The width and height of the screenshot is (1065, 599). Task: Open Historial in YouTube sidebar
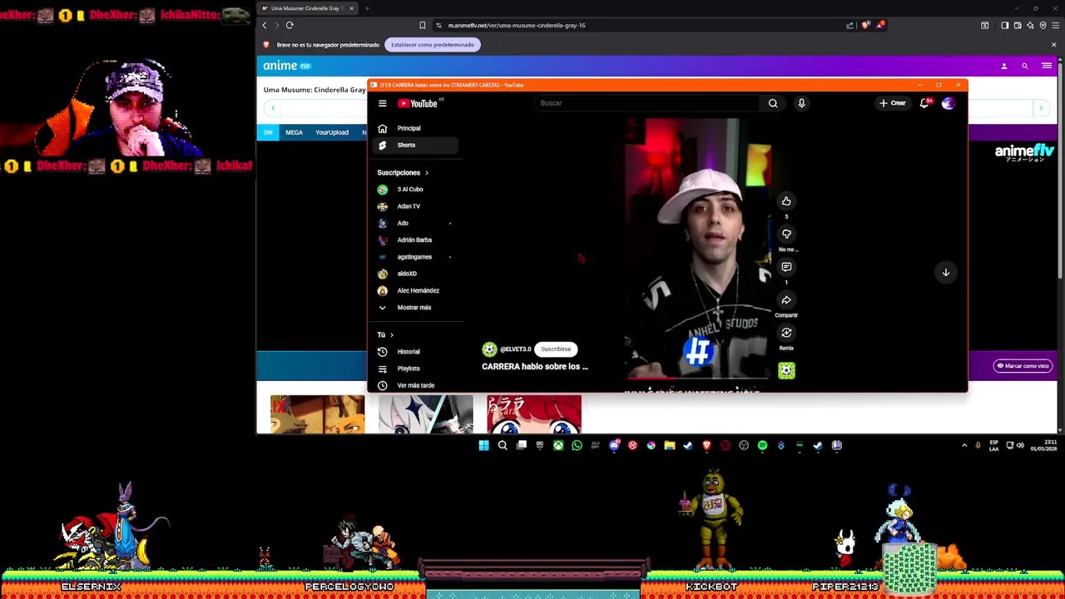414,352
